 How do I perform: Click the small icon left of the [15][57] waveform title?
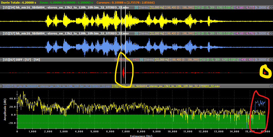click(x=2, y=33)
